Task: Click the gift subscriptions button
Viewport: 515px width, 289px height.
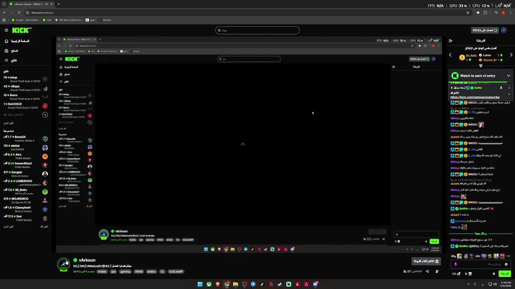Action: click(x=426, y=261)
